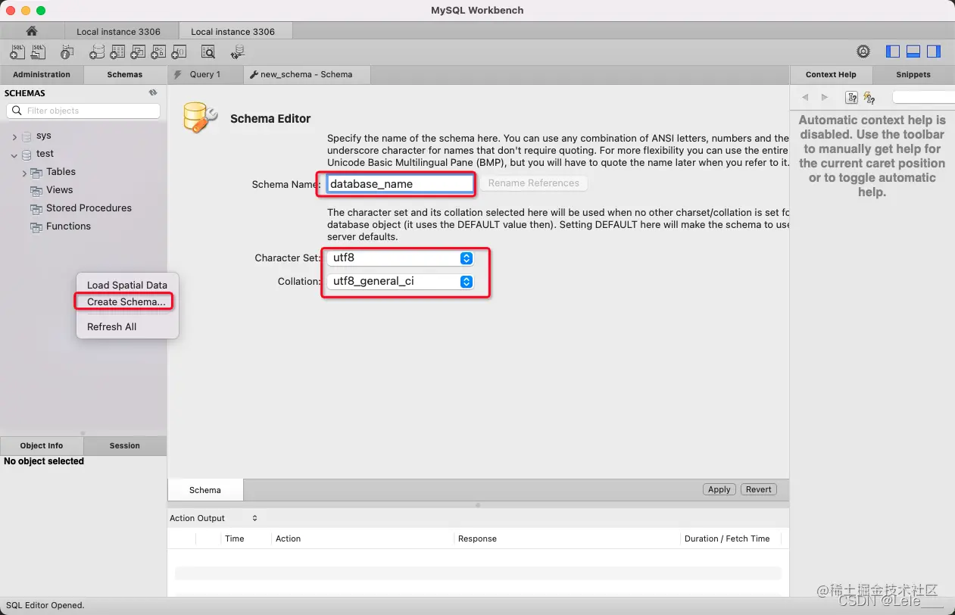The image size is (955, 615).
Task: Click the create new view toolbar icon
Action: 137,52
